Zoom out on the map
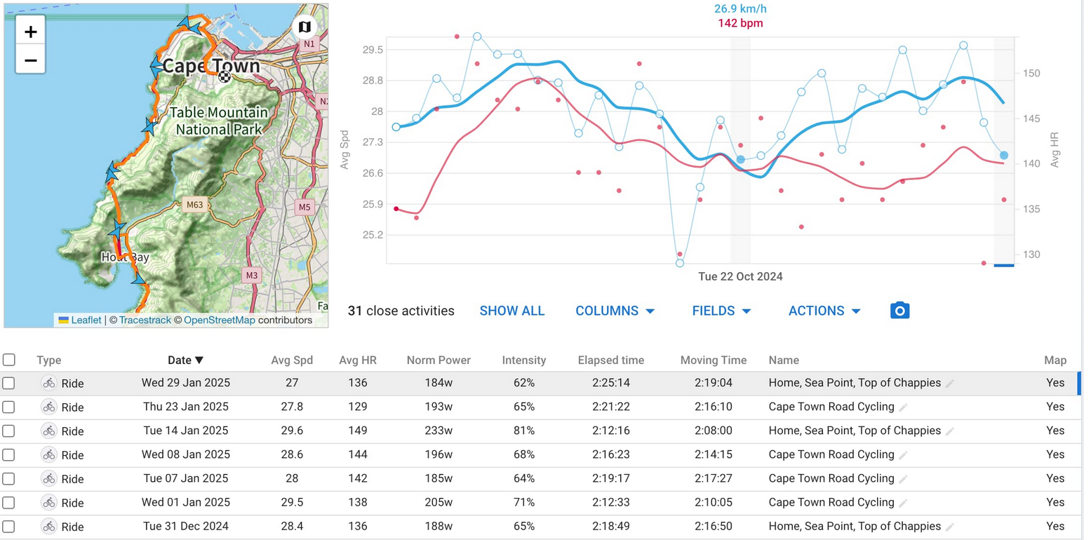The image size is (1091, 540). tap(30, 60)
